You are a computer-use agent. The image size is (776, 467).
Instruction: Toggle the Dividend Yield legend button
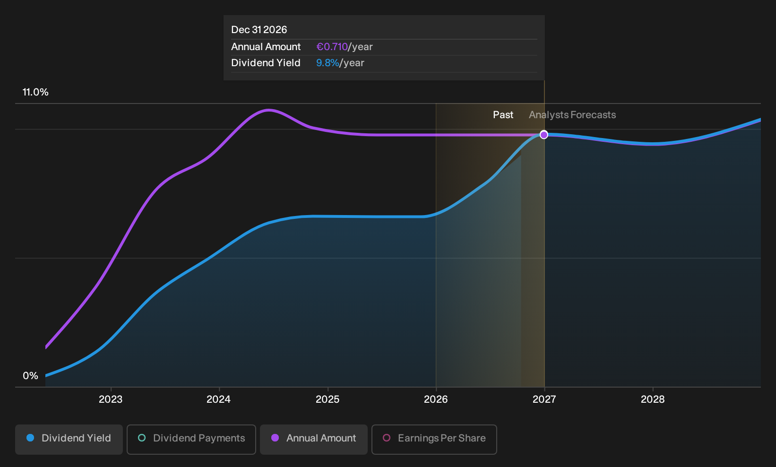pos(69,439)
